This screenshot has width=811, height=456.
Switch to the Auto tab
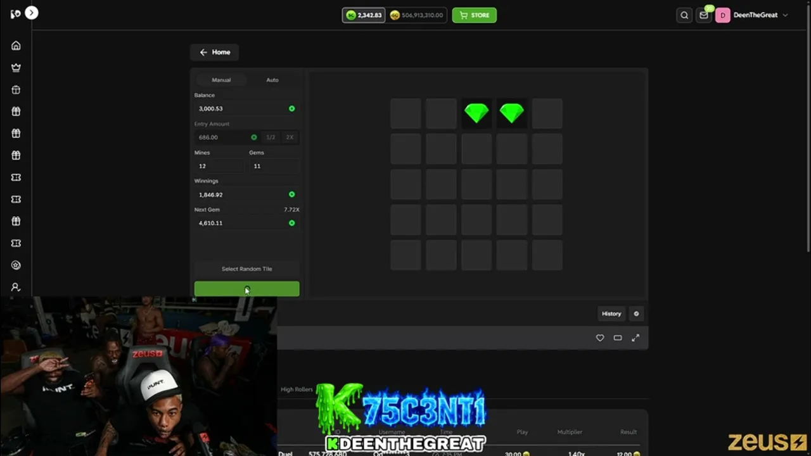coord(272,80)
